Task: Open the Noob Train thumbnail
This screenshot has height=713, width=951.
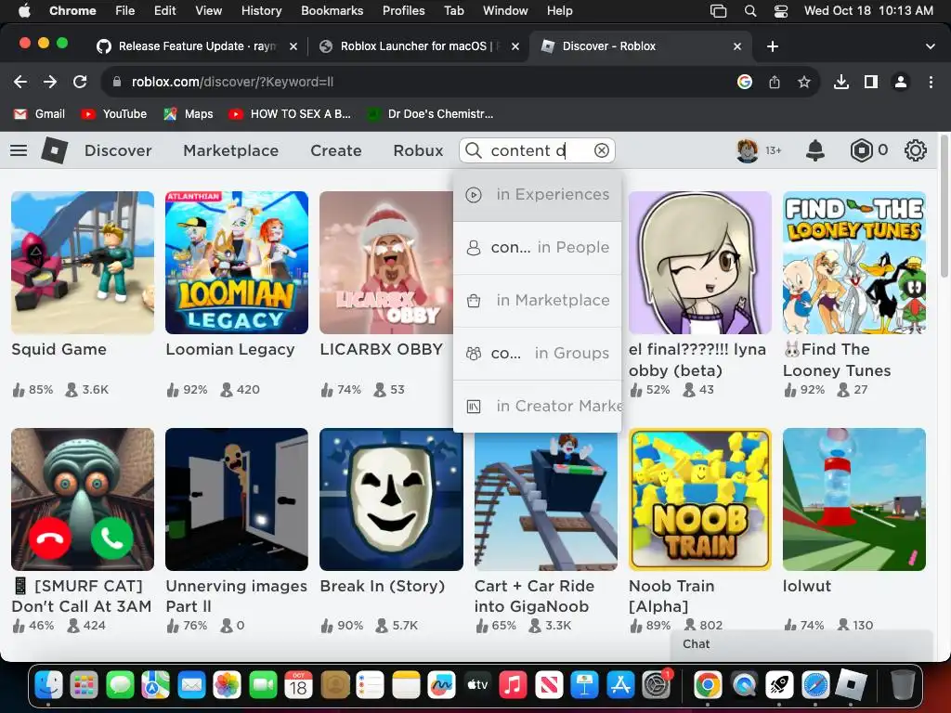Action: (700, 499)
